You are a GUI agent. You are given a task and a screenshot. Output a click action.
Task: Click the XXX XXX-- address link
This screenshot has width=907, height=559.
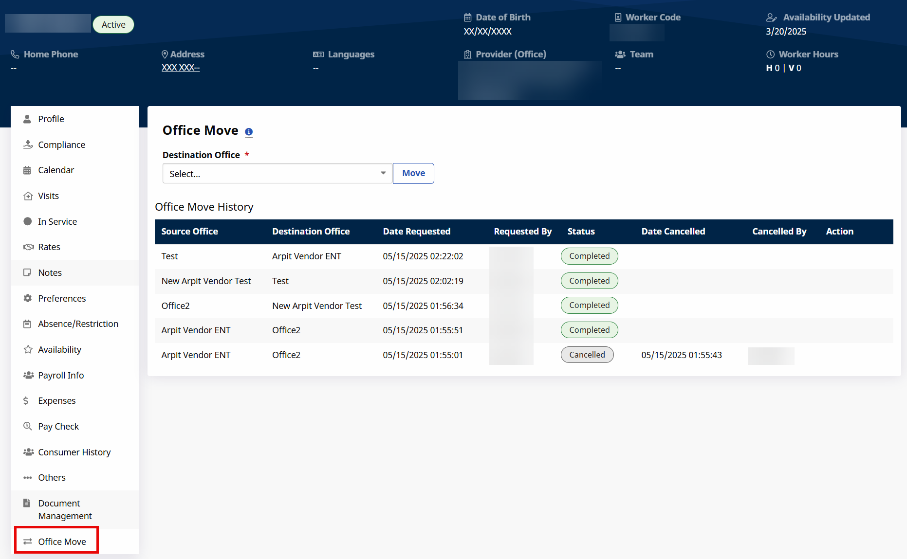coord(181,68)
